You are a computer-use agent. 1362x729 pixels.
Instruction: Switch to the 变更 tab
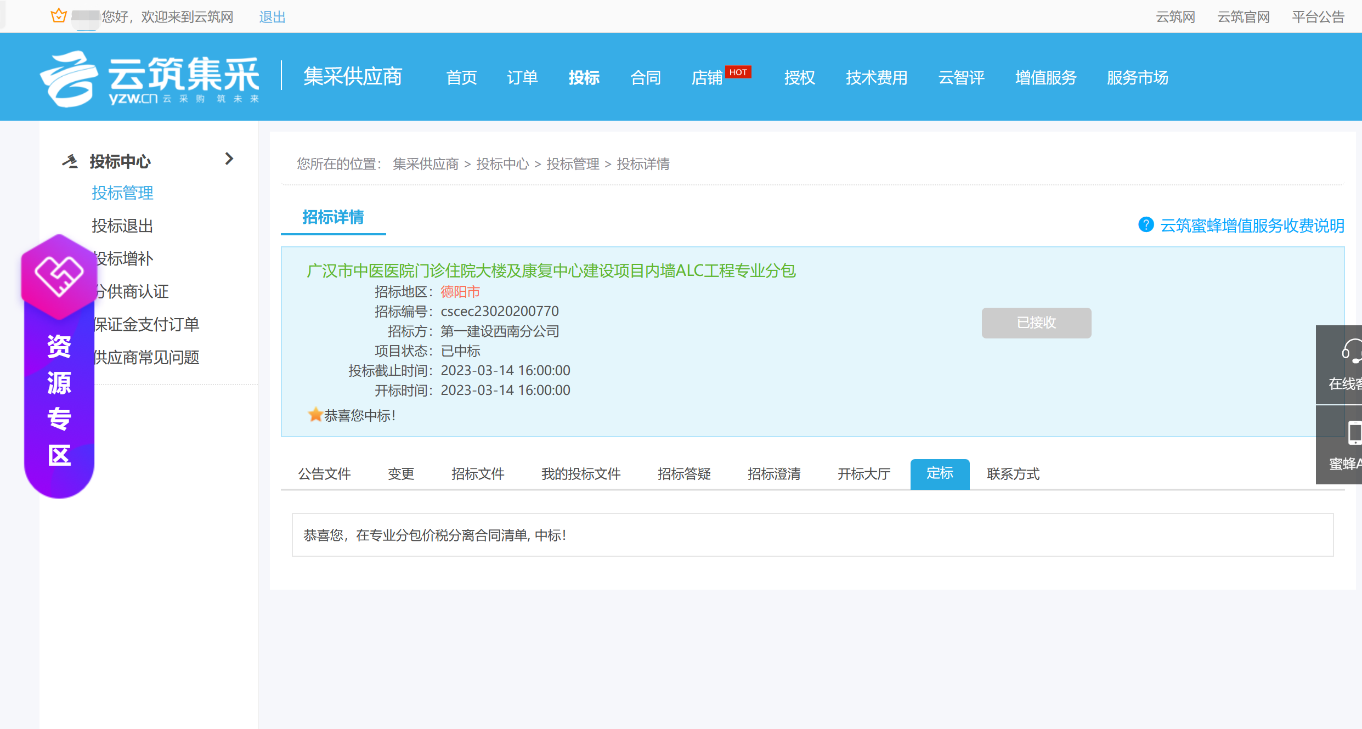click(401, 473)
